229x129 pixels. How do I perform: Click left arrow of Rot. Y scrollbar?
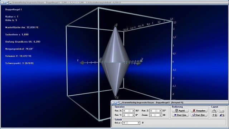click(x=124, y=115)
